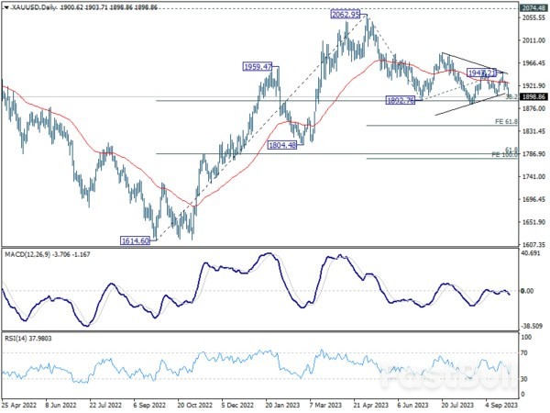
Task: Click the 20 Jul 2023 date label
Action: (457, 405)
